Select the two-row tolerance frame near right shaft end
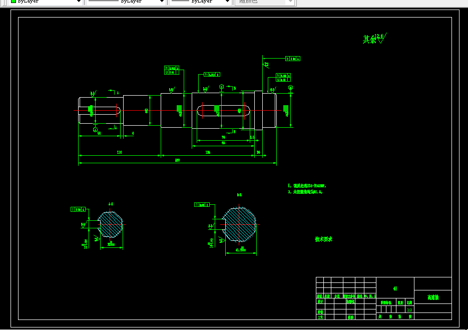The width and height of the screenshot is (468, 330). point(283,78)
